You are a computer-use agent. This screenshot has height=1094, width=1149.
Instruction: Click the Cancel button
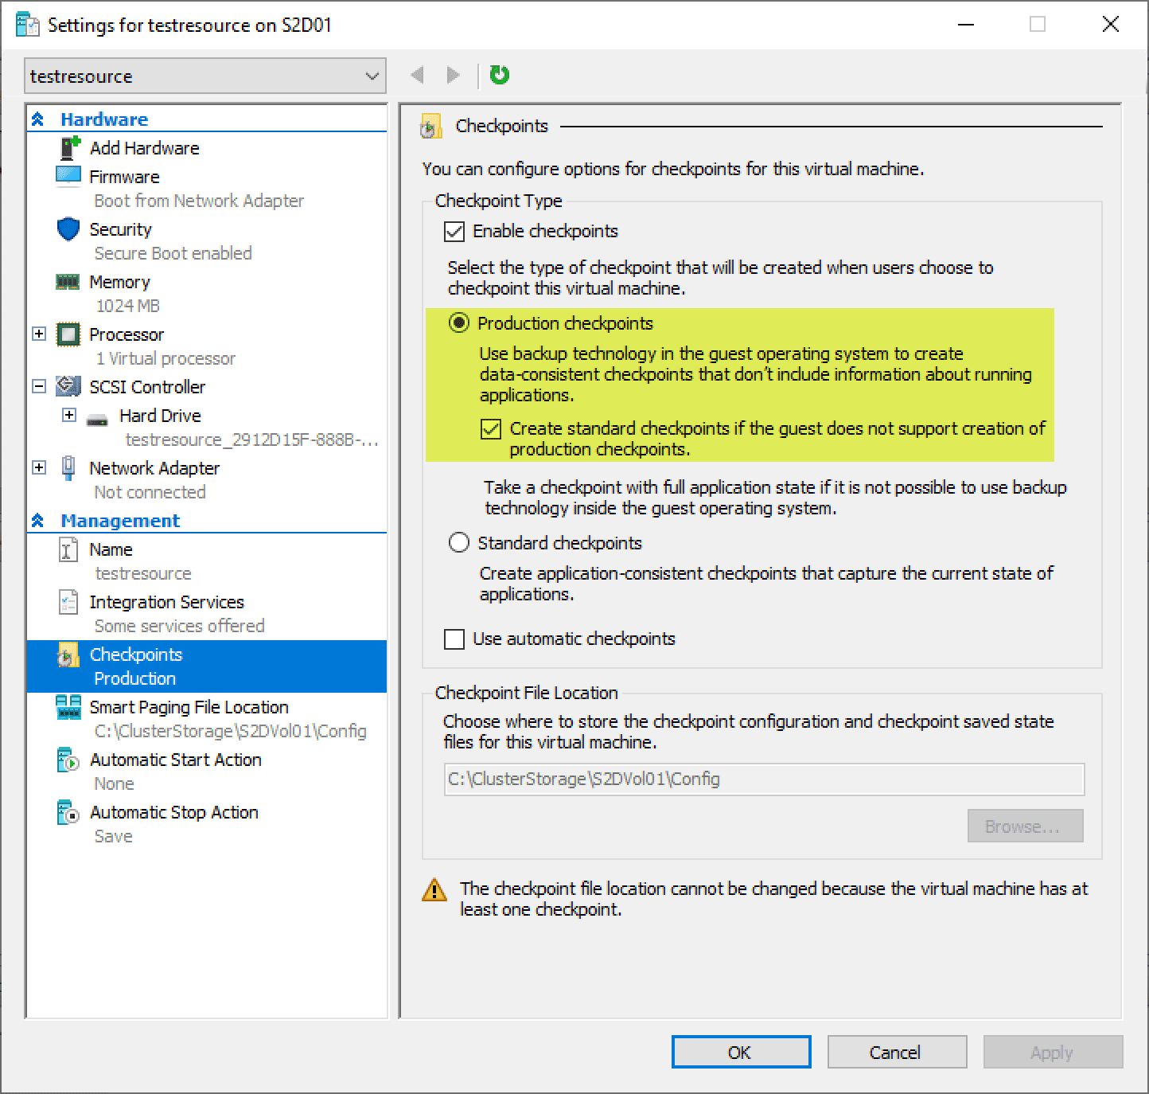coord(896,1051)
